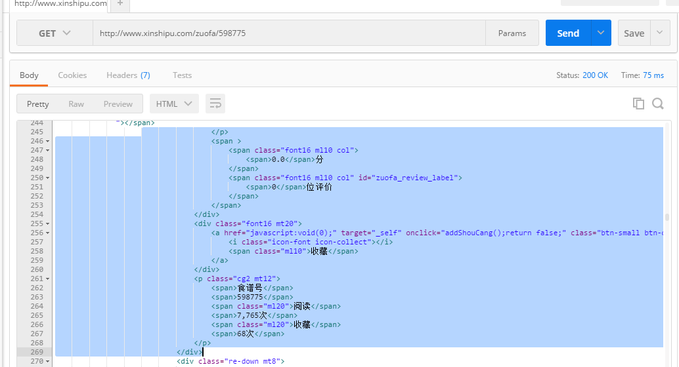
Task: Click into the request URL field
Action: point(289,33)
